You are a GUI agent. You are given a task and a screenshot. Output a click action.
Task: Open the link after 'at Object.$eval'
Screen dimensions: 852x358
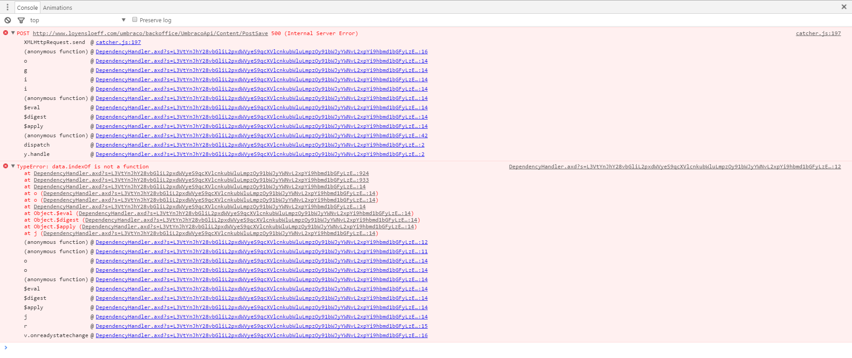click(x=245, y=213)
